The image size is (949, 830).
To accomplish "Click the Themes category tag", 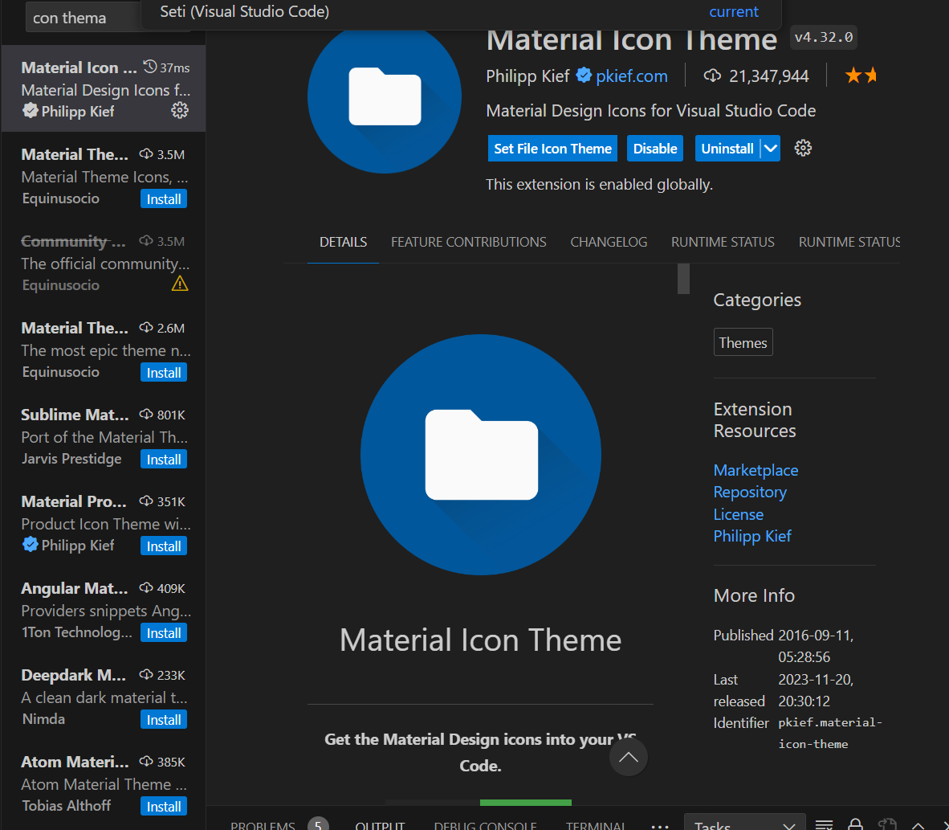I will pos(743,342).
